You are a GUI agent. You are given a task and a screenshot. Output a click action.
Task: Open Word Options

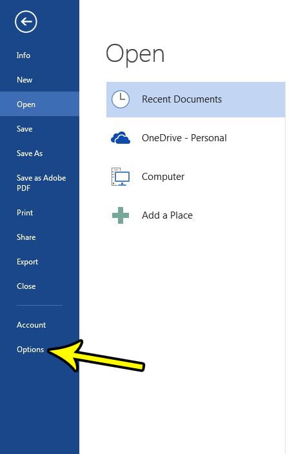(30, 350)
